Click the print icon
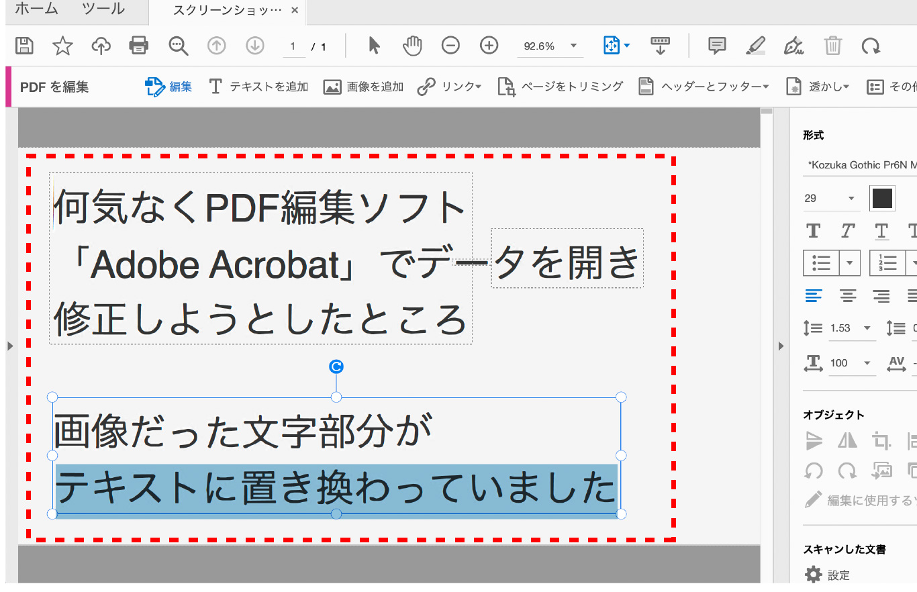Screen dimensions: 917x592 [139, 46]
